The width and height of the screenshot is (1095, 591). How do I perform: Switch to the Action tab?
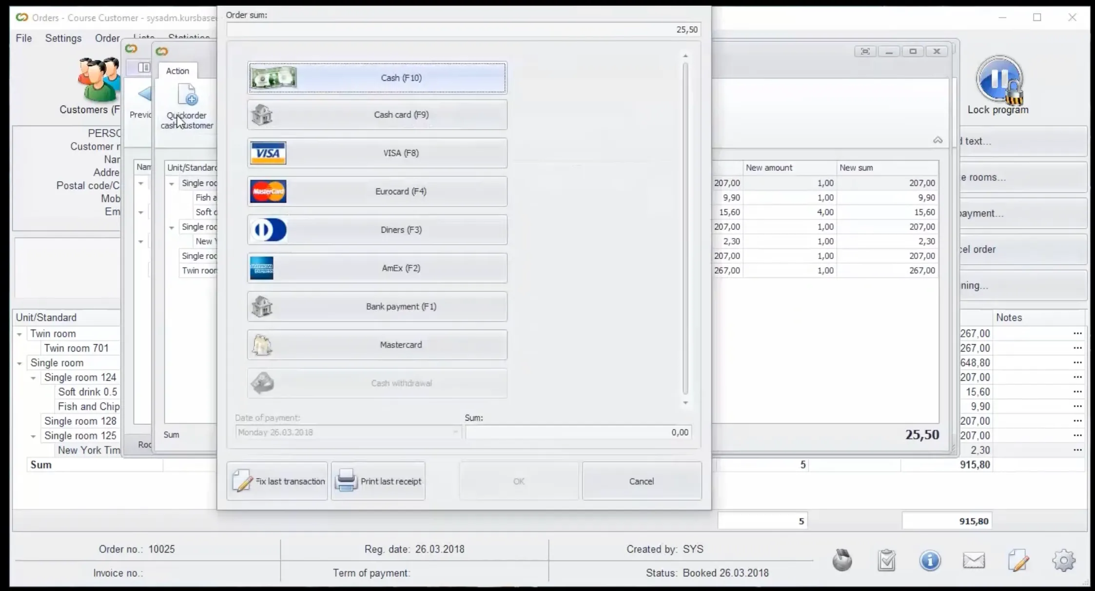(177, 71)
